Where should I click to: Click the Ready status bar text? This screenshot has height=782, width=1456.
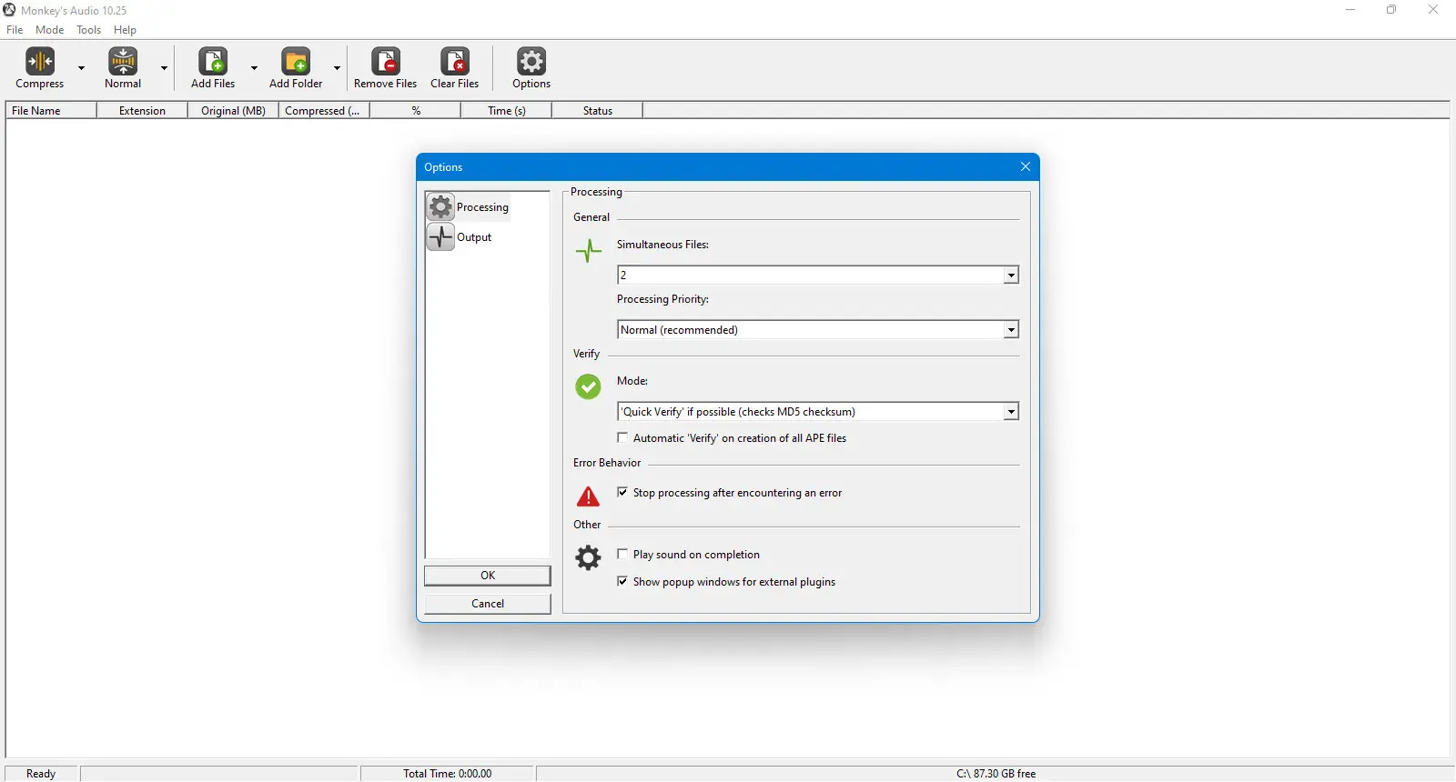tap(41, 774)
